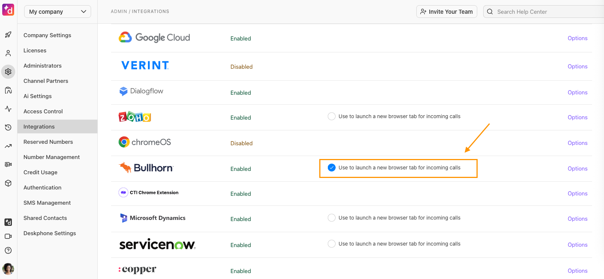Click the Disabled status for Verint
The image size is (604, 279).
241,67
